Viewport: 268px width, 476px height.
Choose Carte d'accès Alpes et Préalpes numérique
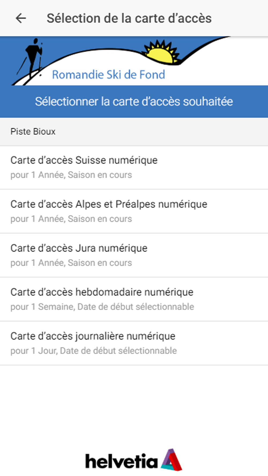[x=109, y=204]
